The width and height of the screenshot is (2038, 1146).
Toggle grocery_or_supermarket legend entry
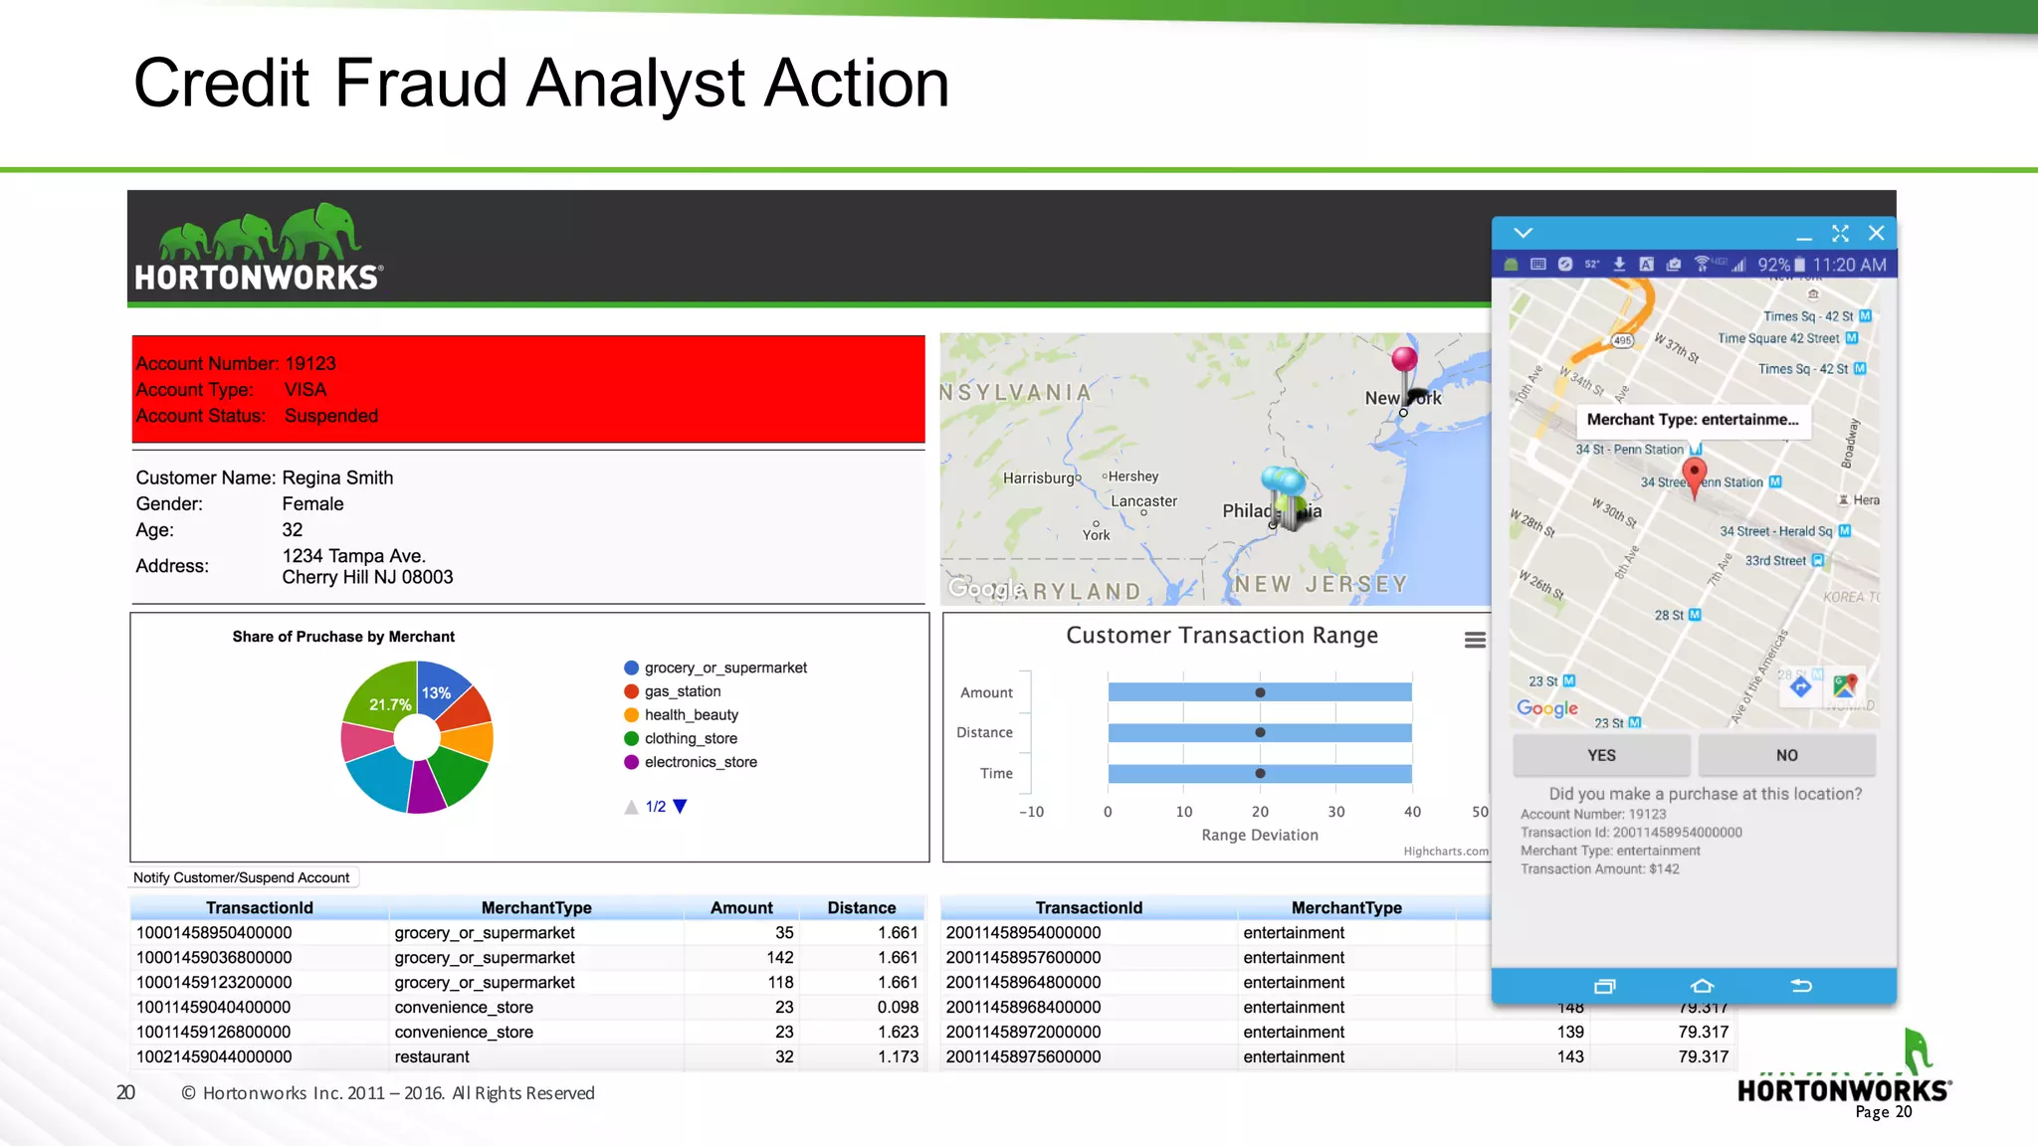[715, 668]
